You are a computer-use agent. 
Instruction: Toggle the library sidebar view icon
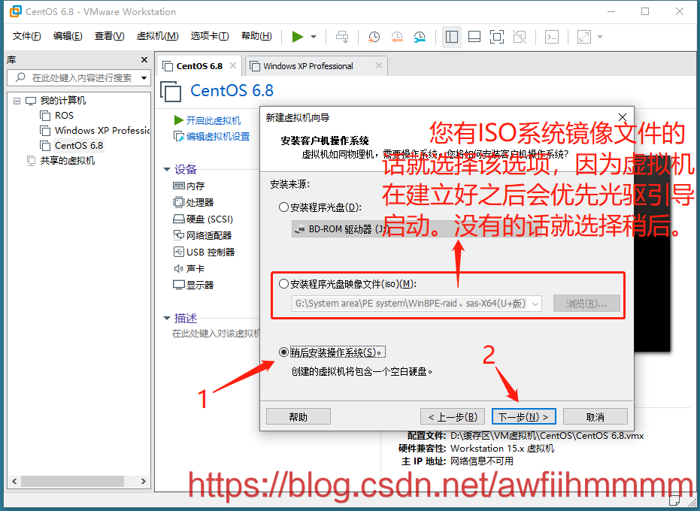click(452, 37)
